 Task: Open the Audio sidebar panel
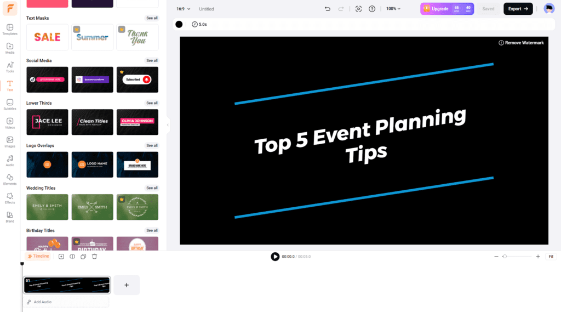pos(10,161)
